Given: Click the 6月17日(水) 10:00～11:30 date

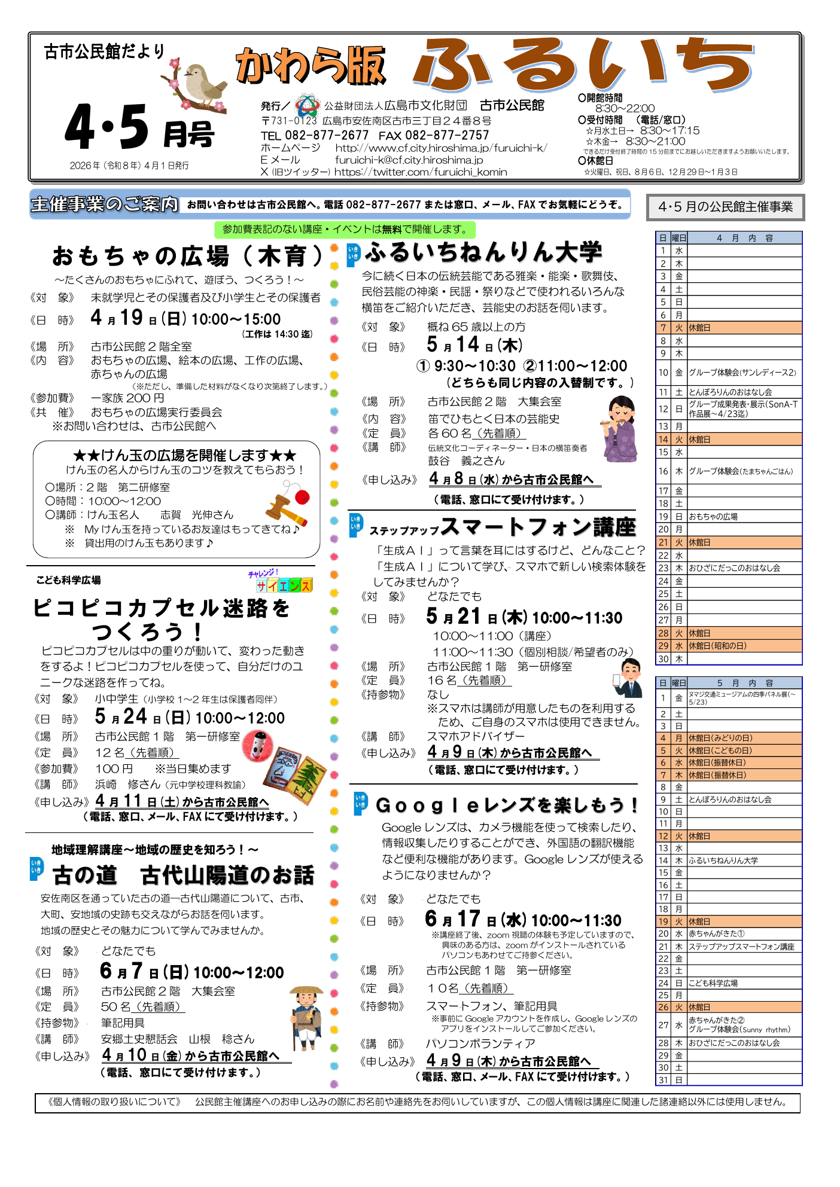Looking at the screenshot, I should pyautogui.click(x=524, y=919).
